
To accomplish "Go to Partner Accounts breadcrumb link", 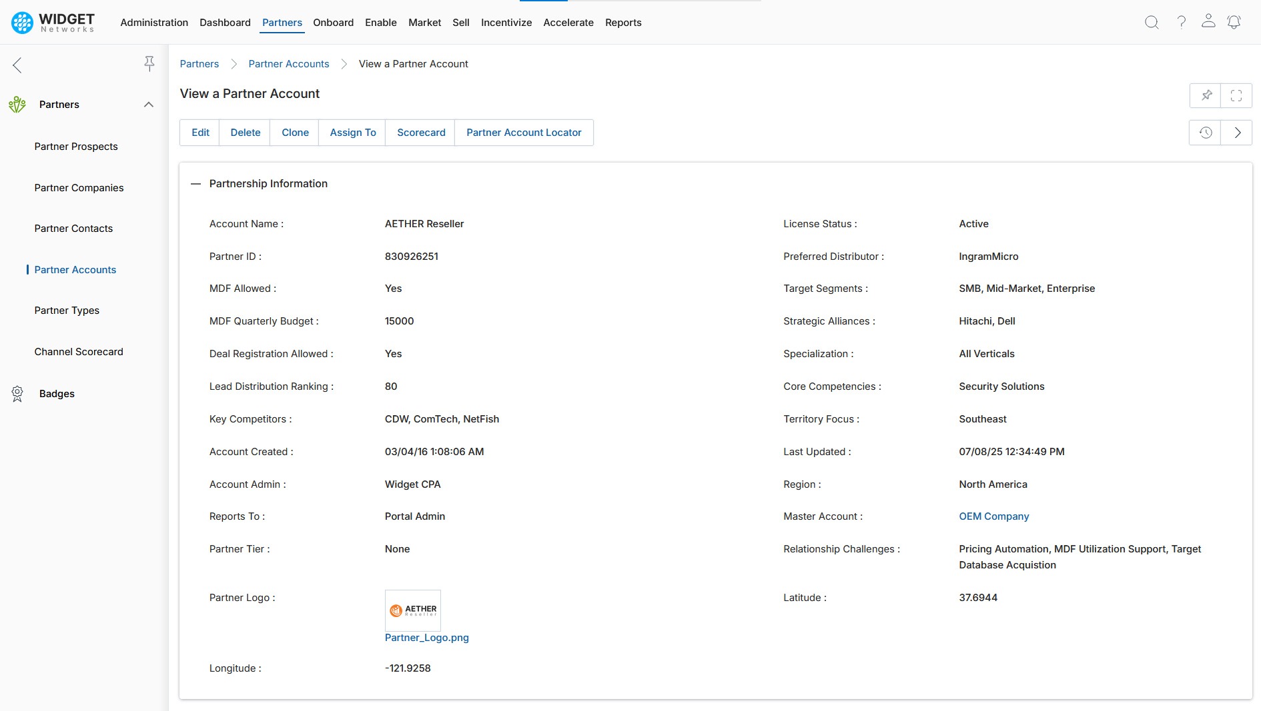I will [289, 64].
